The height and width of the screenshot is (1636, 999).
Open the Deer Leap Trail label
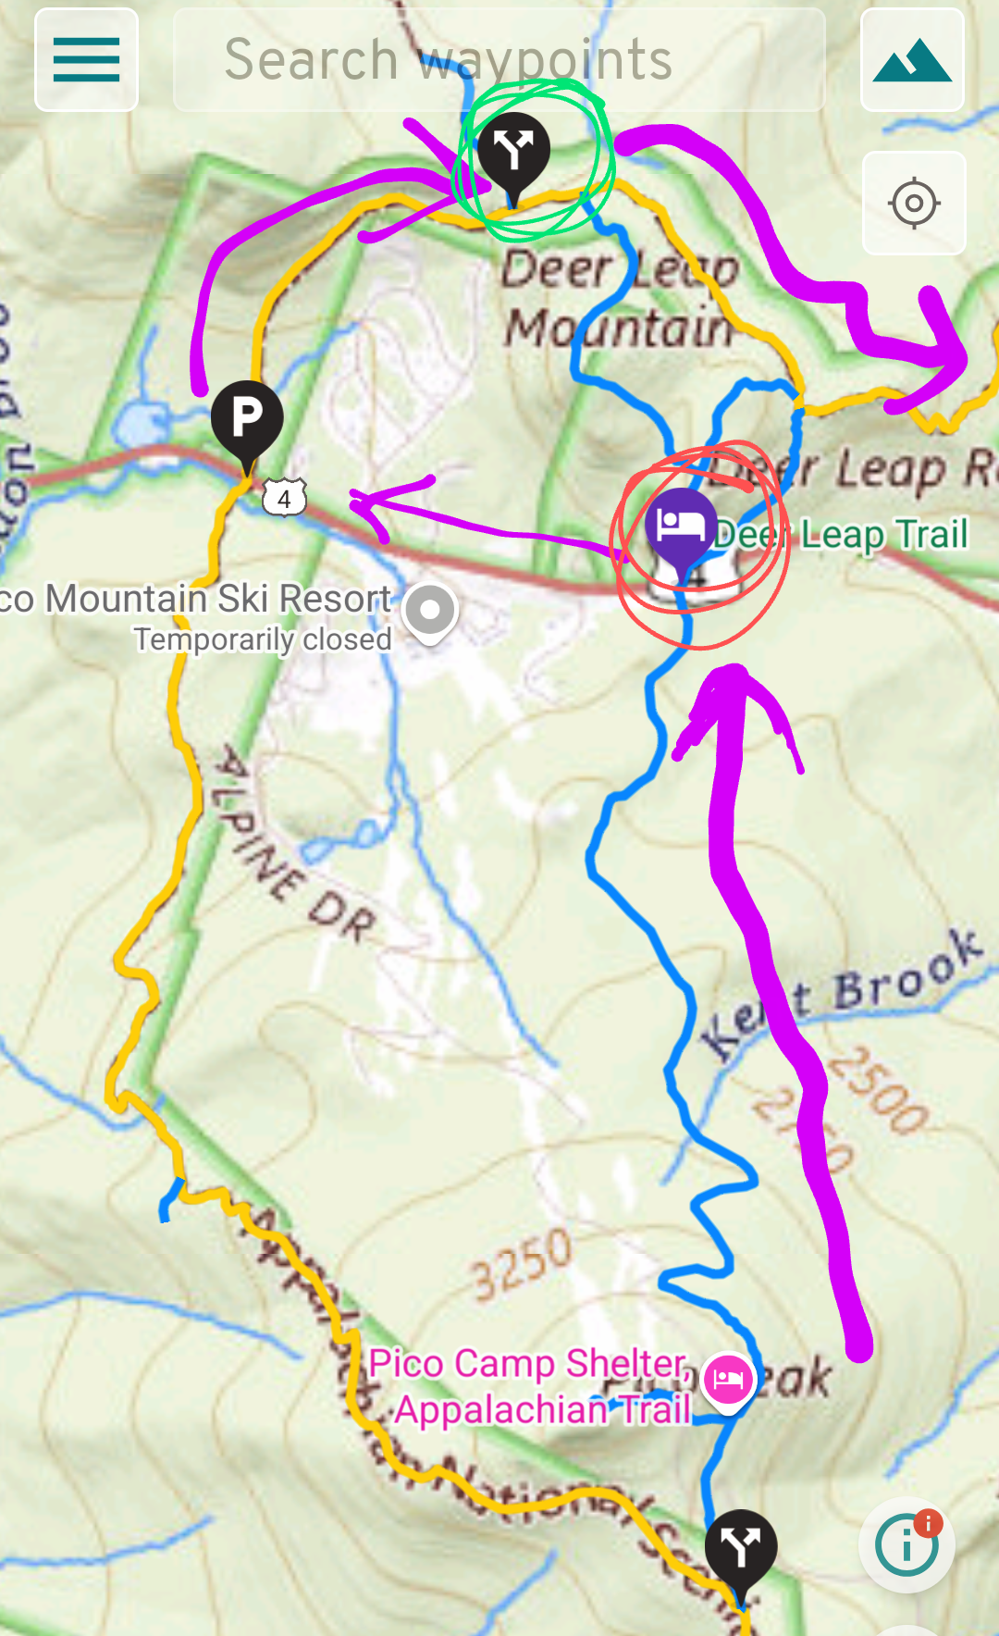tap(841, 534)
